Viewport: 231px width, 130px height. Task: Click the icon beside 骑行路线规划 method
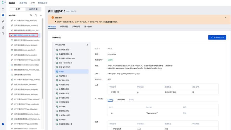[57, 80]
